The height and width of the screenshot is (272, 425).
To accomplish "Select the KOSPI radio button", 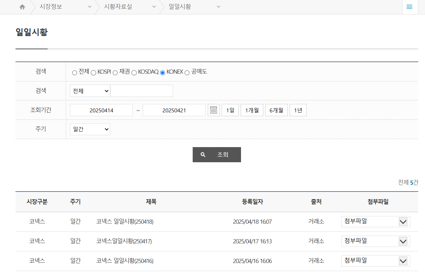I will pos(93,72).
